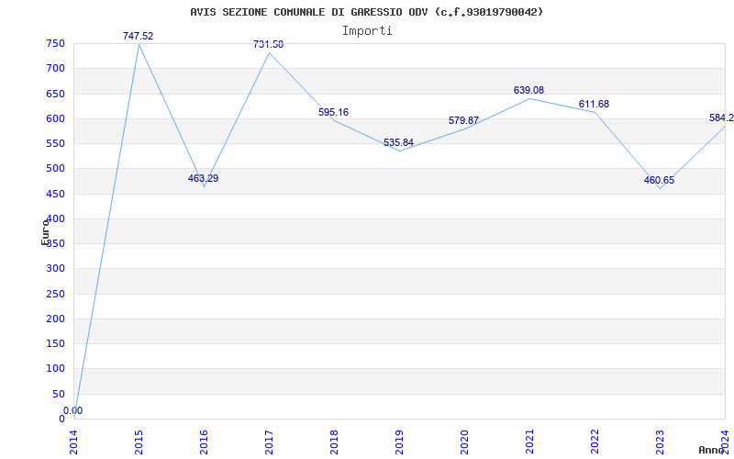Click the Anno x-axis title

point(712,450)
